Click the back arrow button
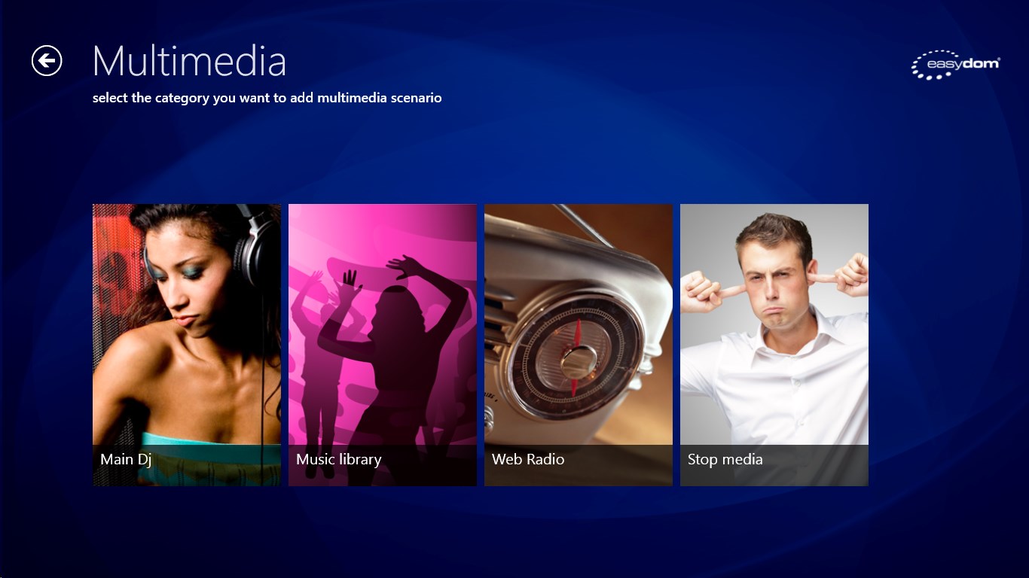The height and width of the screenshot is (578, 1029). click(47, 60)
